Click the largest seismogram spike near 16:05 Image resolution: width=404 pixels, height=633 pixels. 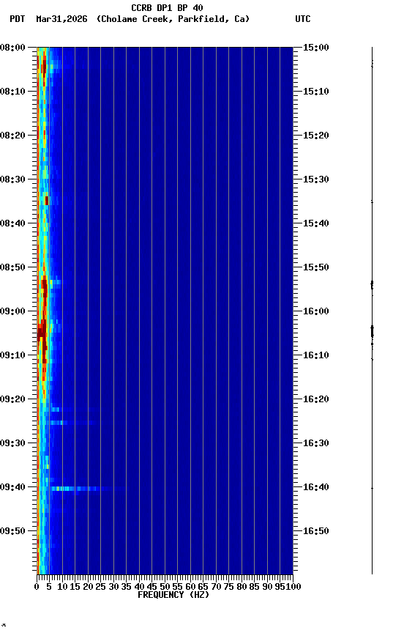[372, 331]
